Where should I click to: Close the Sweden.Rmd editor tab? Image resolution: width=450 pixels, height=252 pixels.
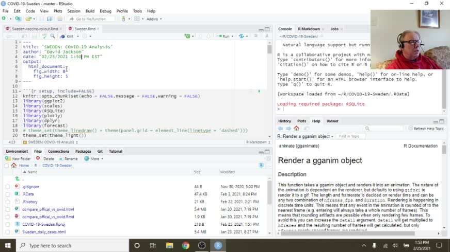[98, 29]
